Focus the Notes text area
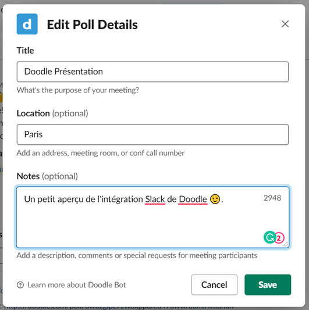The image size is (309, 310). (152, 217)
